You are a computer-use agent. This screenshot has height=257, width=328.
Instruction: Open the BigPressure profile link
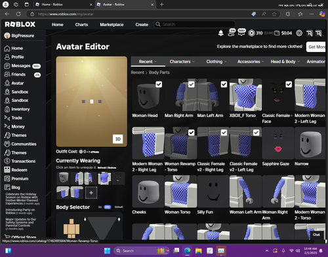coord(19,35)
